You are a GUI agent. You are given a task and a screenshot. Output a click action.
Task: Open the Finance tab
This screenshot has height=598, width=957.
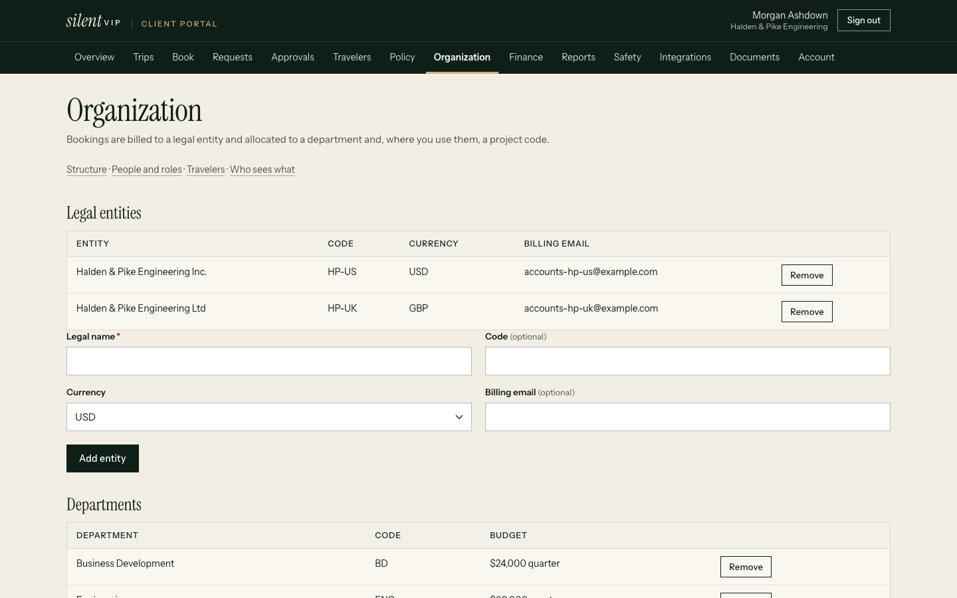pos(526,57)
